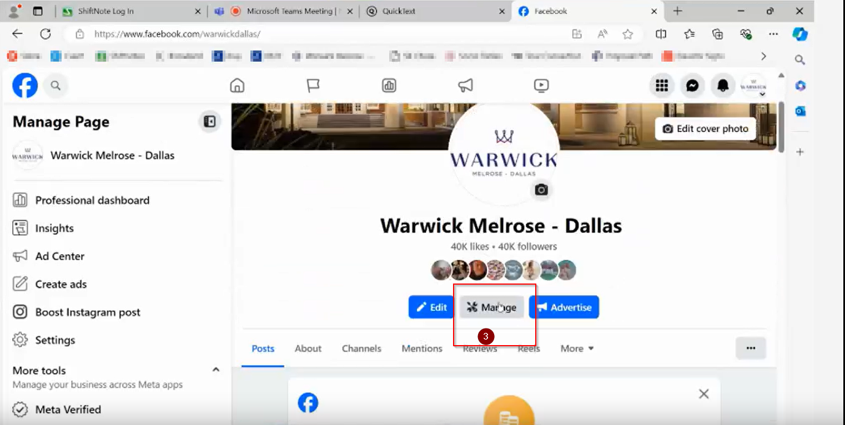Collapse the More tools section
Screen dimensions: 845x425
(216, 369)
